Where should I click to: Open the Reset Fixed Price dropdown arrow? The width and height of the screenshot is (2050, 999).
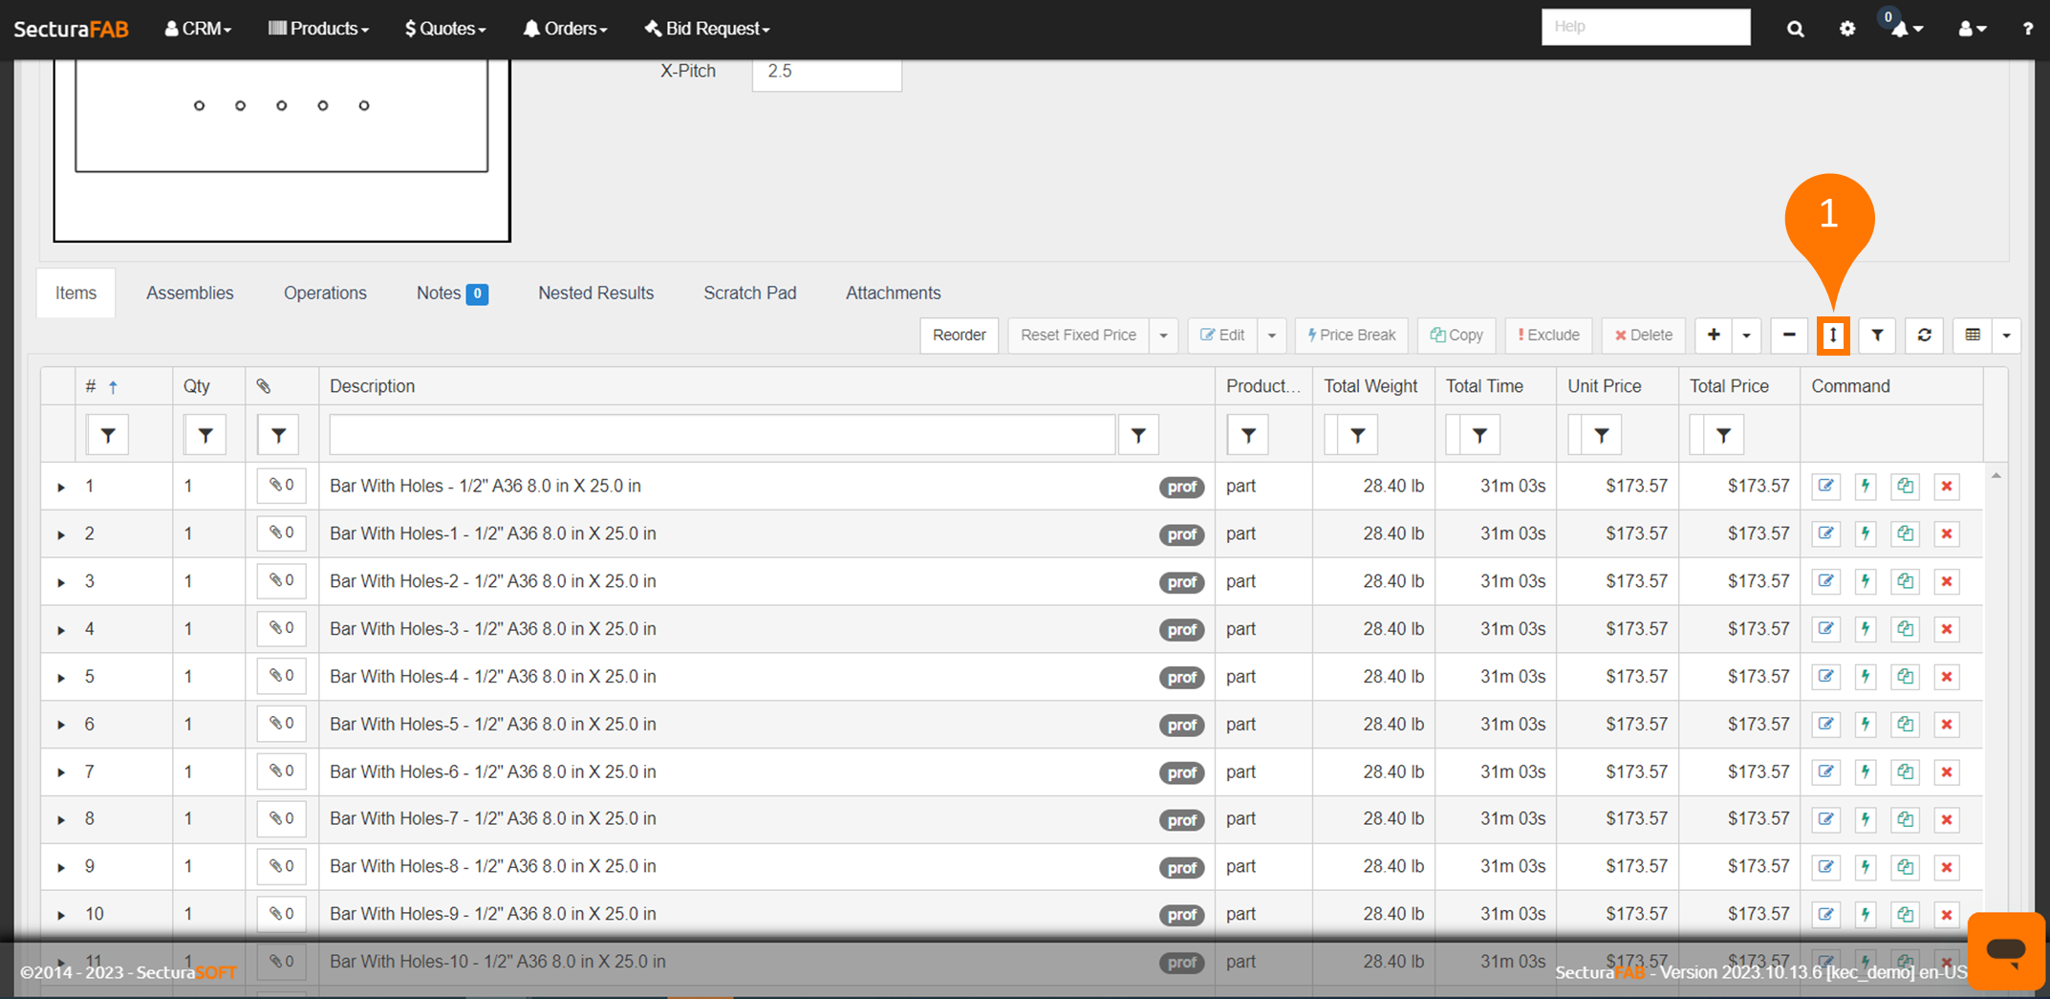[1163, 336]
